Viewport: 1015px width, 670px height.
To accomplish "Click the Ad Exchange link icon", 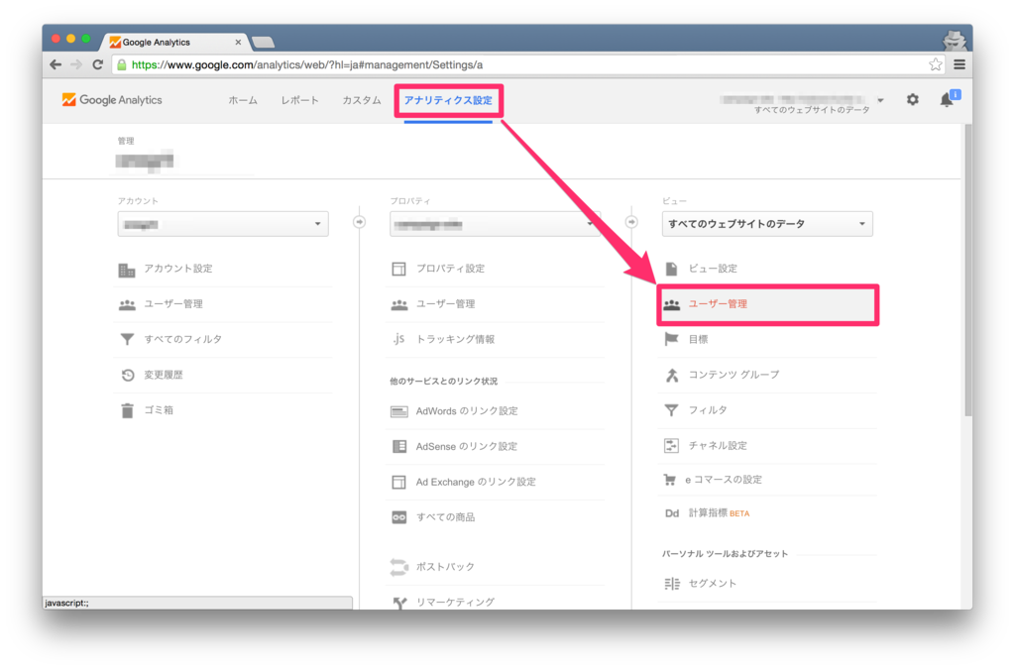I will (398, 483).
